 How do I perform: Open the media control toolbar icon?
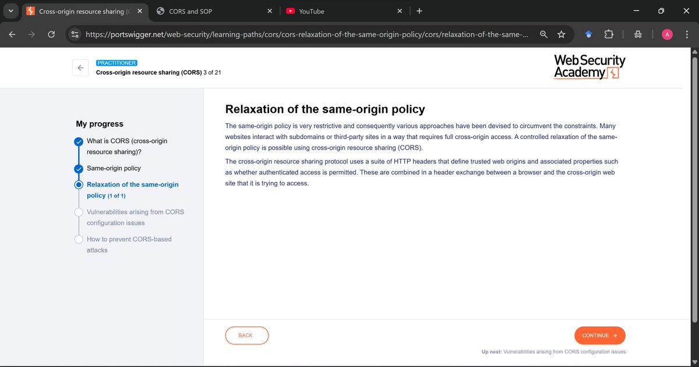(638, 35)
